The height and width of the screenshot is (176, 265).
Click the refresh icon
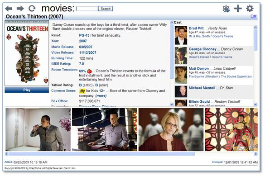tap(32, 8)
